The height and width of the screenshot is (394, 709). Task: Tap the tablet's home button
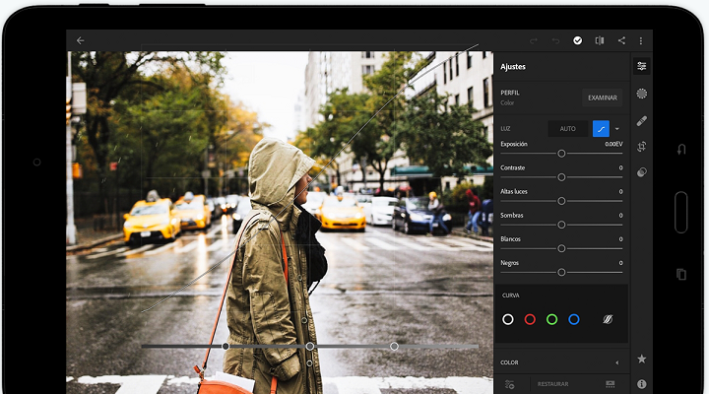(681, 212)
